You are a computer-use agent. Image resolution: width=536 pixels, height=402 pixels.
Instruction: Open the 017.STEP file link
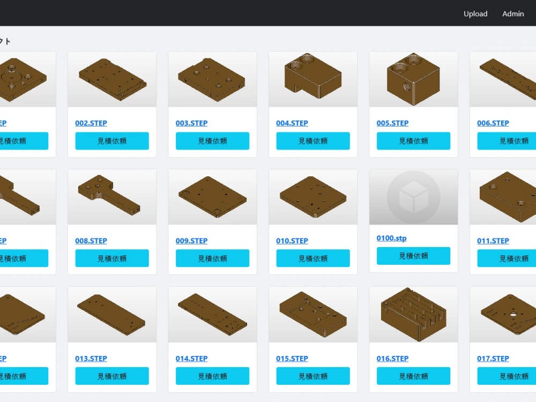click(493, 359)
